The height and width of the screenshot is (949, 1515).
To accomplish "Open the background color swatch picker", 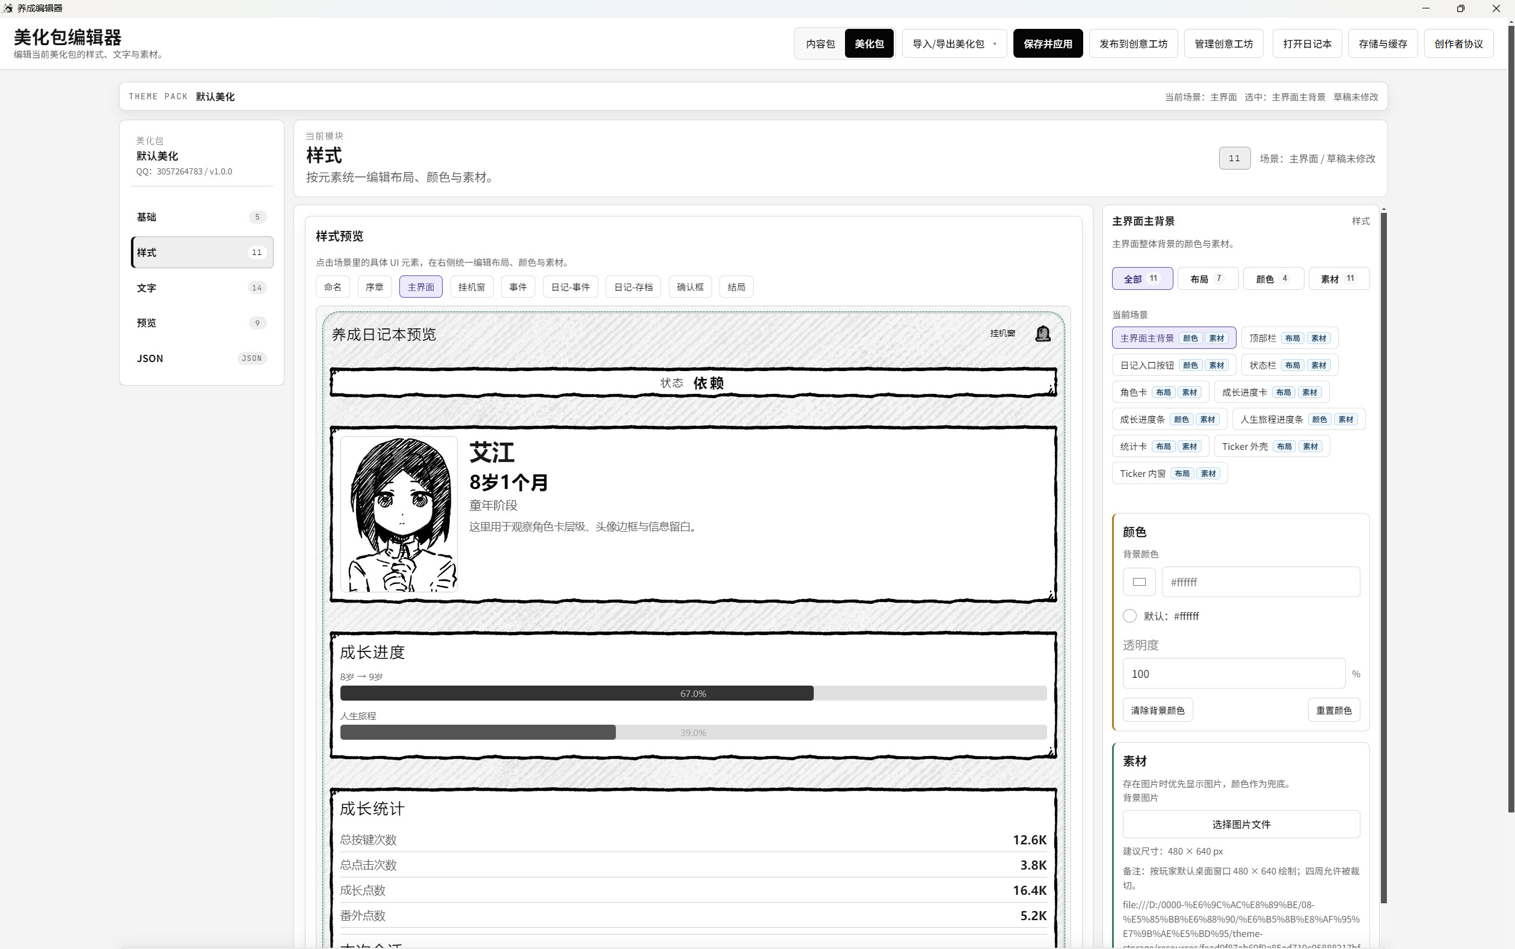I will coord(1139,582).
